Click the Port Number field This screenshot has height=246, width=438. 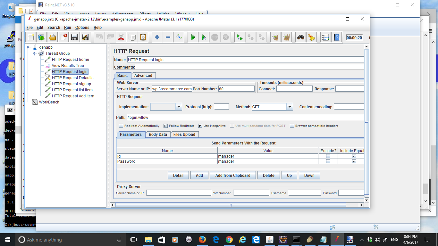[x=236, y=89]
